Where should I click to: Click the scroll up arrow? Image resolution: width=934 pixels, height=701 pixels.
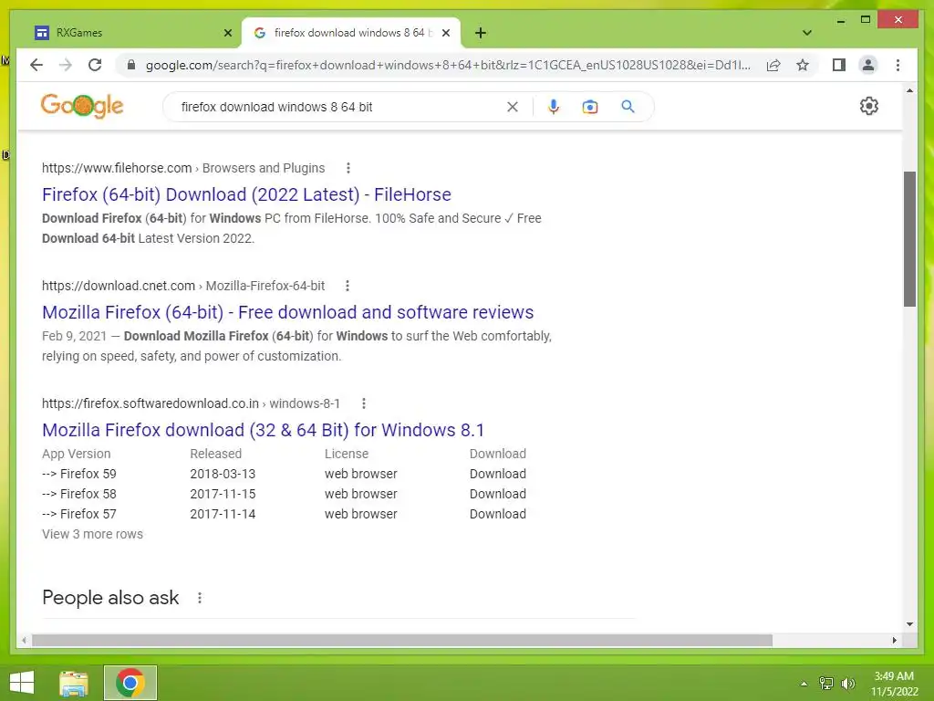(909, 90)
